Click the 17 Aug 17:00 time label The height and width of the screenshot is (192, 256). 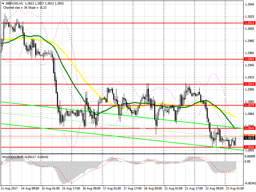132,188
